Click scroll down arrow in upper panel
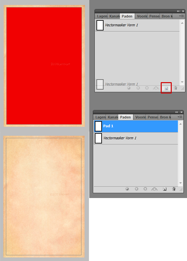Screen dimensions: 187x261 point(182,82)
